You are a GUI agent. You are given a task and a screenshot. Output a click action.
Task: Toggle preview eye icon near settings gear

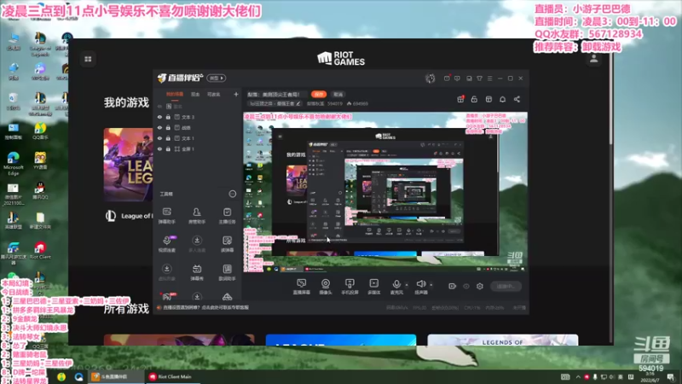tap(466, 286)
